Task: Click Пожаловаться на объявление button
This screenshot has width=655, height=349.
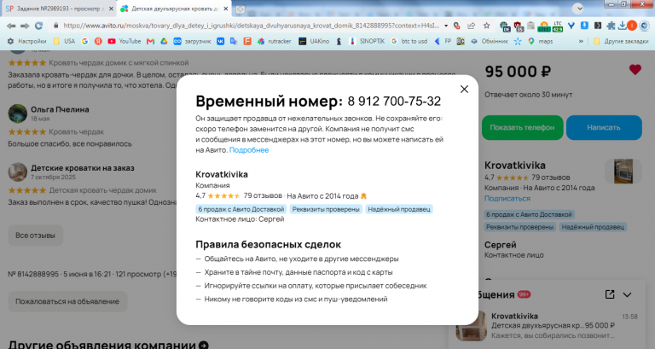Action: 67,301
